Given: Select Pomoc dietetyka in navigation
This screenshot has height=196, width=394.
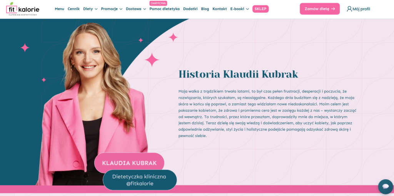Looking at the screenshot, I should coord(165,9).
